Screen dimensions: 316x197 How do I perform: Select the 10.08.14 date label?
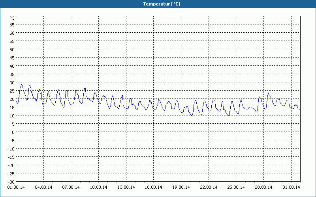pos(99,188)
